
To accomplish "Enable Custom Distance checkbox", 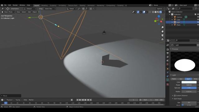I will coord(175,96).
